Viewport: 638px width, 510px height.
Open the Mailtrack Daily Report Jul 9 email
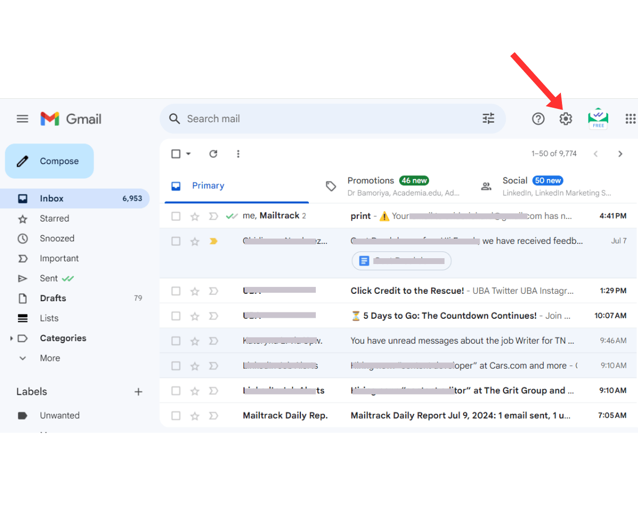tap(399, 415)
